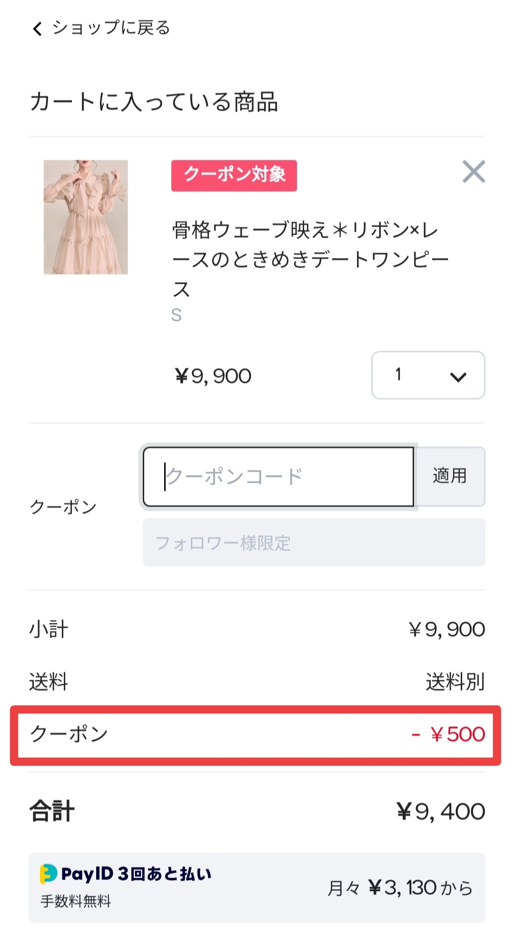Tap the PayID logo icon

click(x=48, y=874)
